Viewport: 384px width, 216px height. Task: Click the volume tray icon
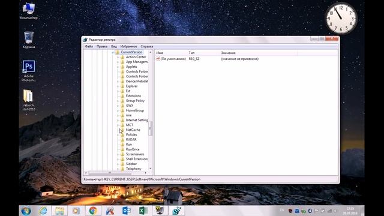tap(335, 211)
